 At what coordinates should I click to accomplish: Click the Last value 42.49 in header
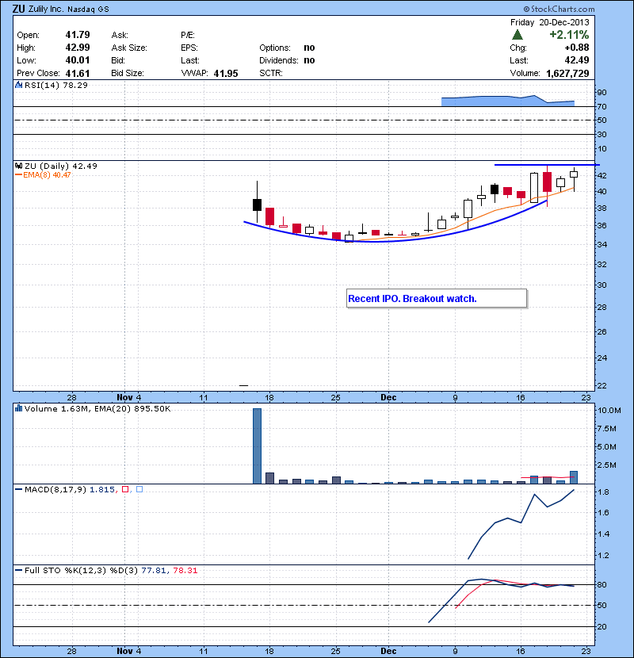coord(577,60)
